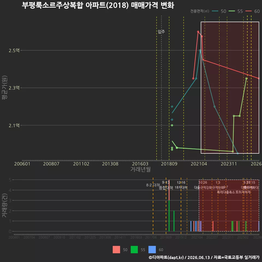Viewport: 262px width, 262px height.
Task: Click the teal line peak point at 2.5억
Action: pyautogui.click(x=200, y=50)
